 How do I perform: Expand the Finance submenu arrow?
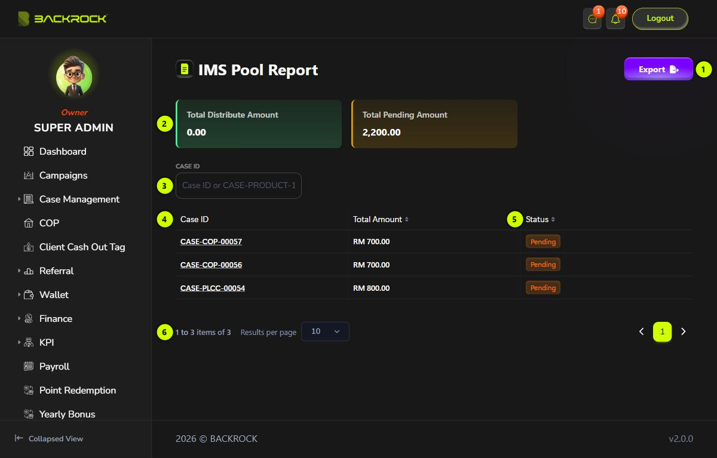(x=19, y=319)
